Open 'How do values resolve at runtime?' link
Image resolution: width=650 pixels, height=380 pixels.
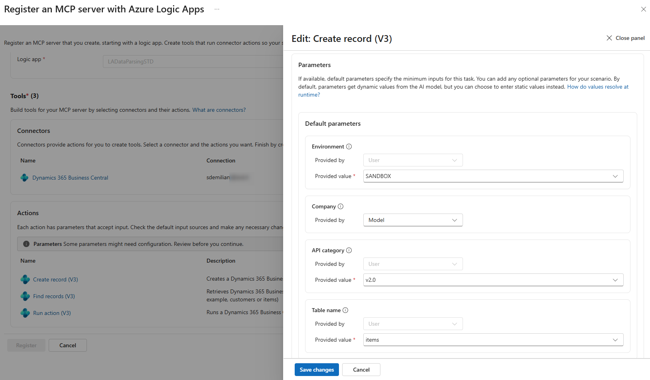597,87
